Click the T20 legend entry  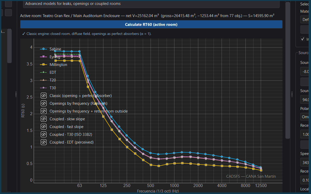pos(48,80)
